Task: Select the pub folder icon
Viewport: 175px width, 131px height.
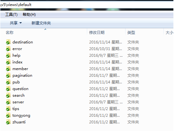Action: (x=8, y=82)
